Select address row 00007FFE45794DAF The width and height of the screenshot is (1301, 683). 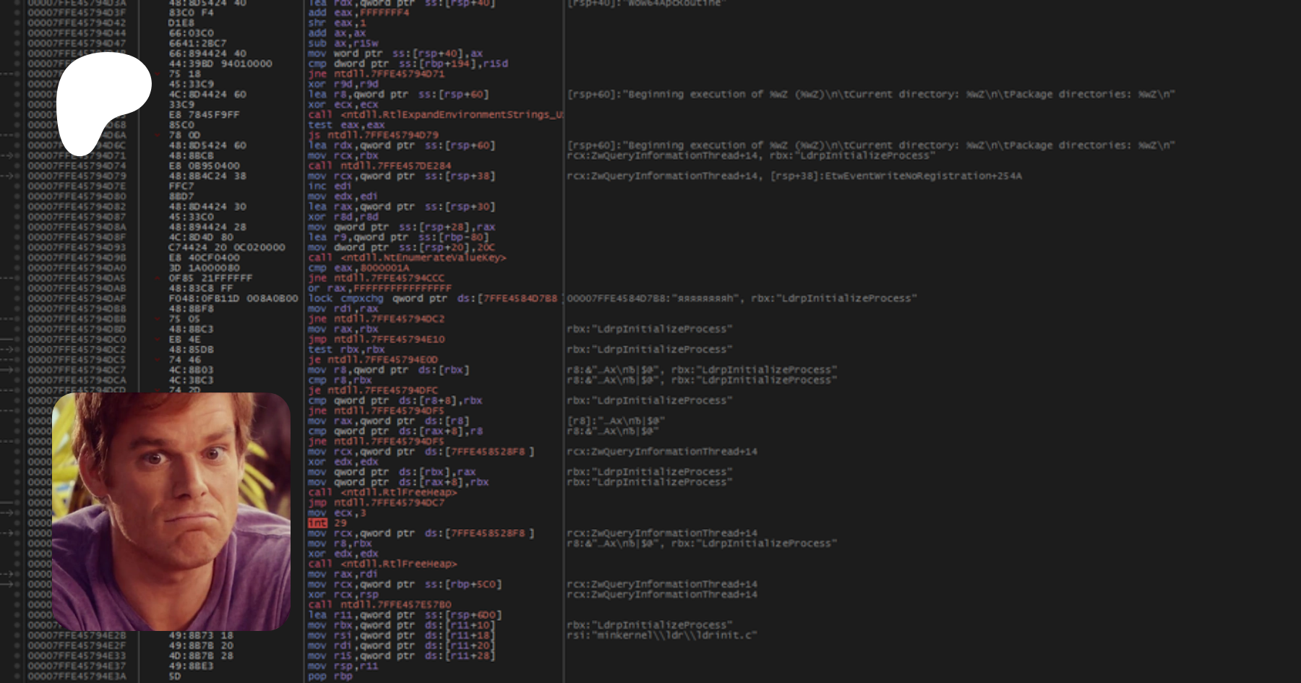coord(77,298)
